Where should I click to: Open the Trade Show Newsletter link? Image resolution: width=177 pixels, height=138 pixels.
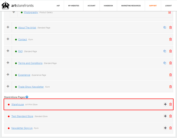pyautogui.click(x=31, y=87)
